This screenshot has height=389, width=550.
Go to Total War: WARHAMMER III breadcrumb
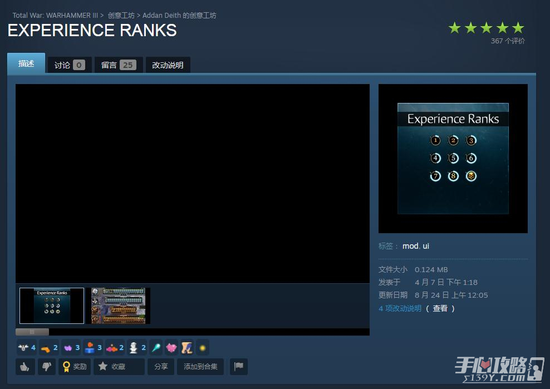pyautogui.click(x=55, y=16)
